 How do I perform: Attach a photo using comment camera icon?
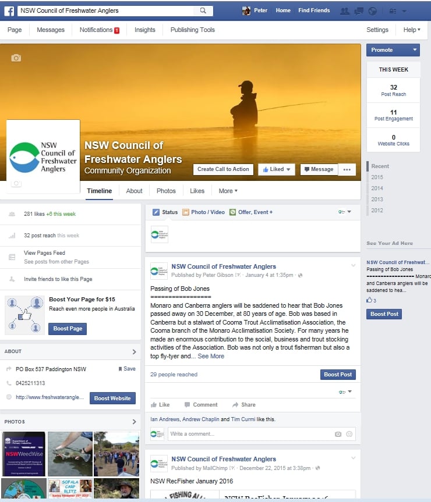click(338, 434)
